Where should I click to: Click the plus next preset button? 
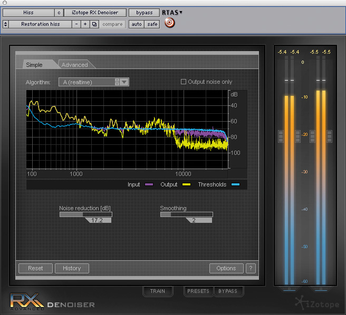pos(85,24)
